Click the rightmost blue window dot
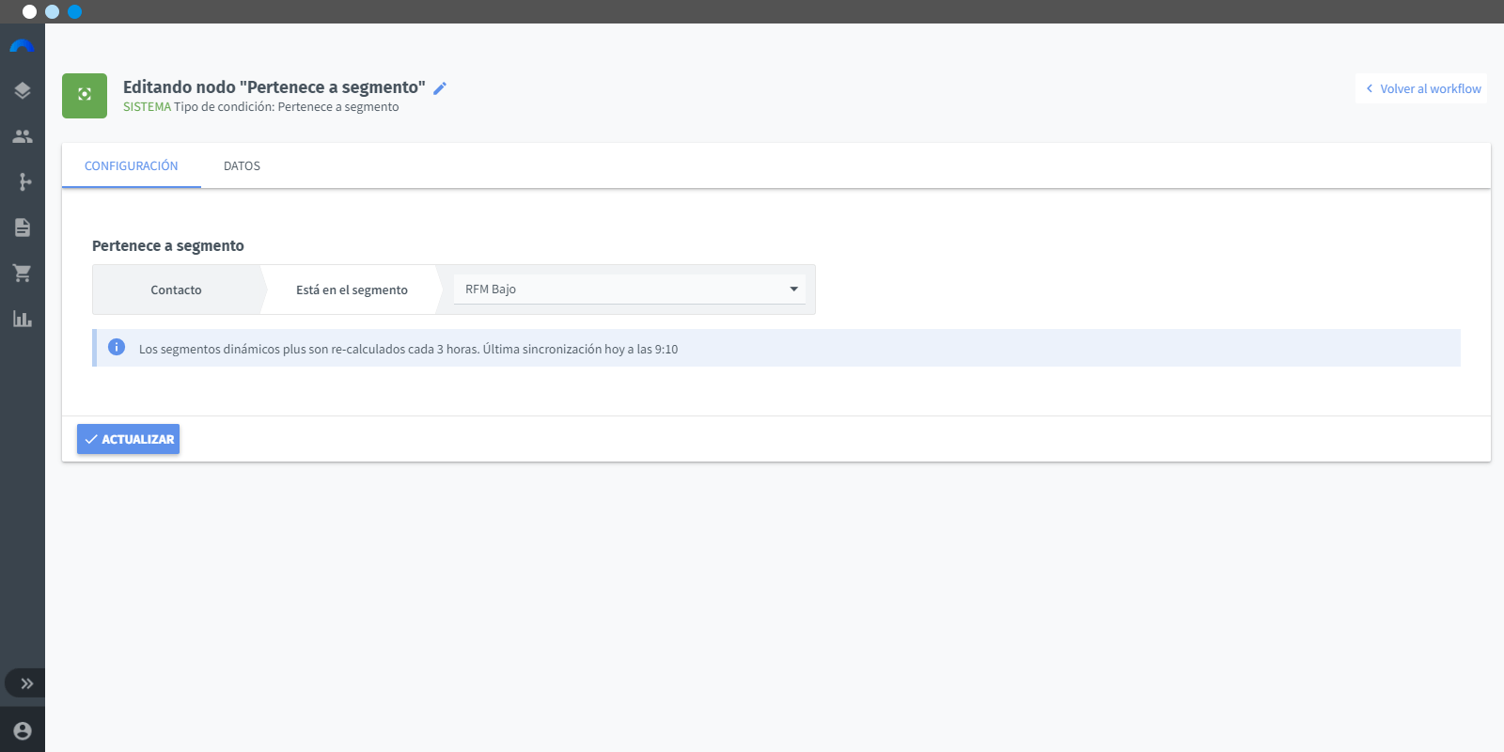Screen dimensions: 1504x752 pyautogui.click(x=74, y=11)
